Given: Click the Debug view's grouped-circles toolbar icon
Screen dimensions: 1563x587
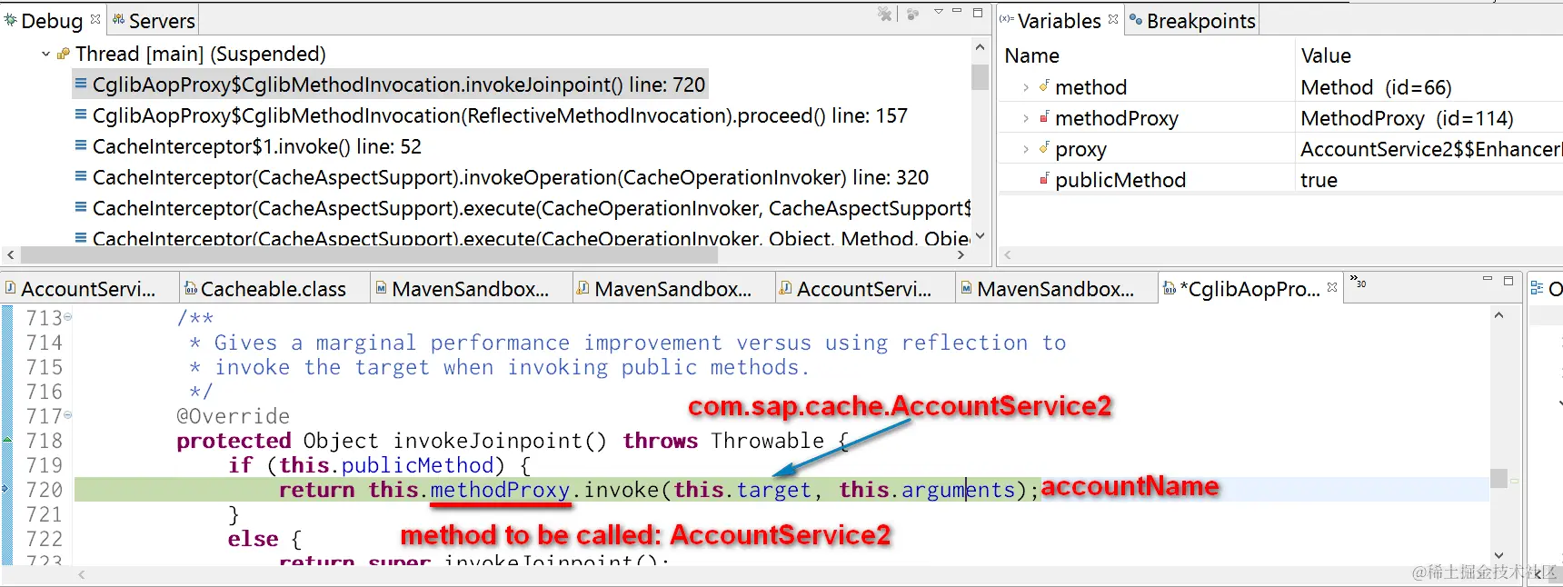Looking at the screenshot, I should [x=913, y=15].
